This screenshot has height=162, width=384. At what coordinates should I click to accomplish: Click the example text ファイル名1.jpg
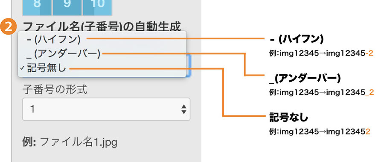[79, 142]
